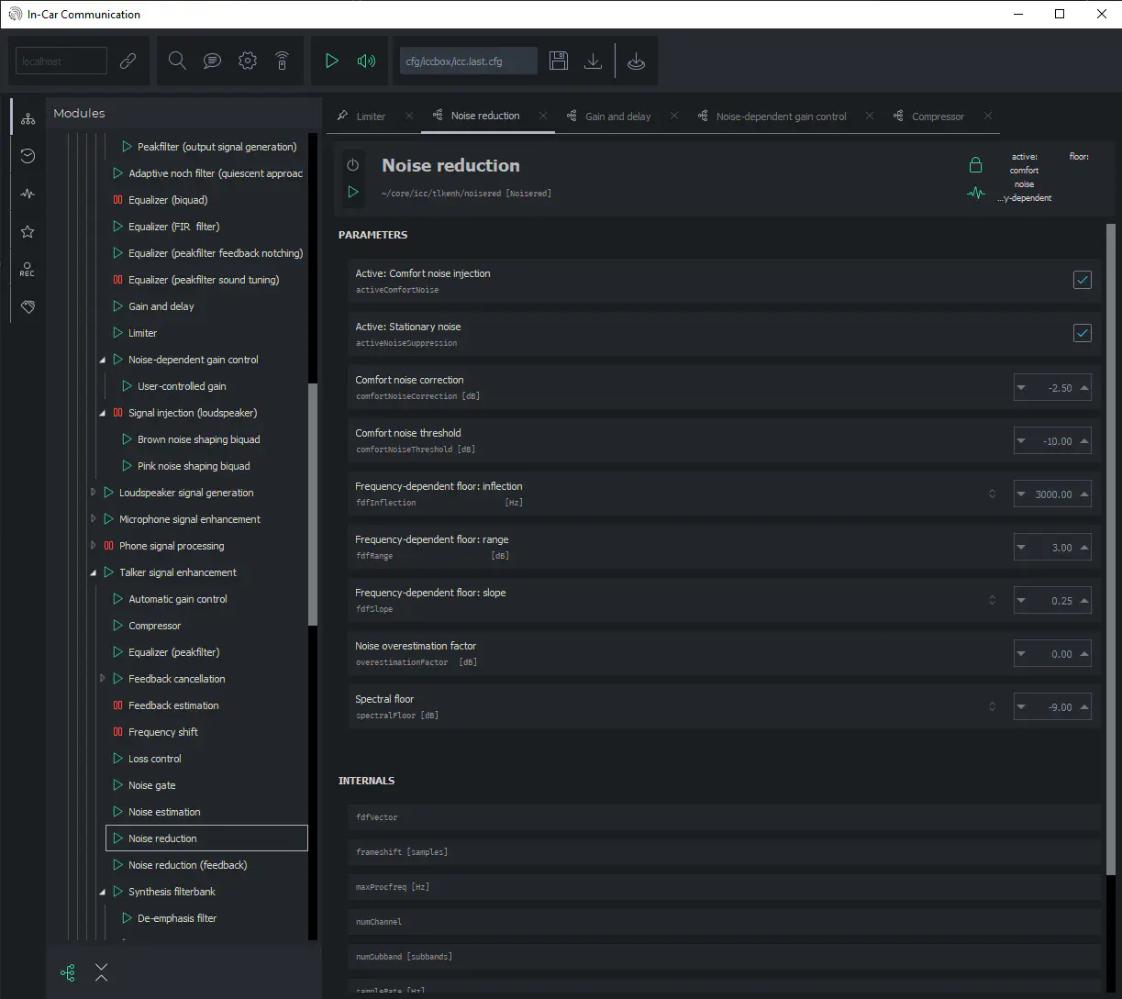Collapse the Talker signal enhancement node
This screenshot has height=999, width=1122.
94,573
